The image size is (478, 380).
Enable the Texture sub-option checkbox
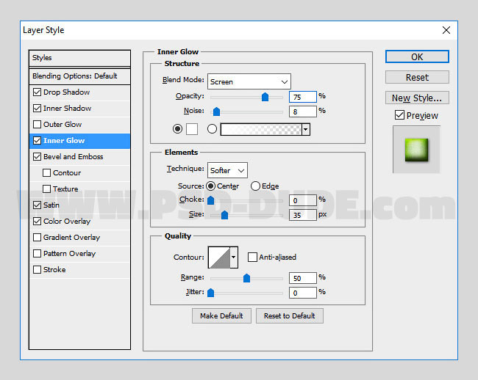point(46,189)
